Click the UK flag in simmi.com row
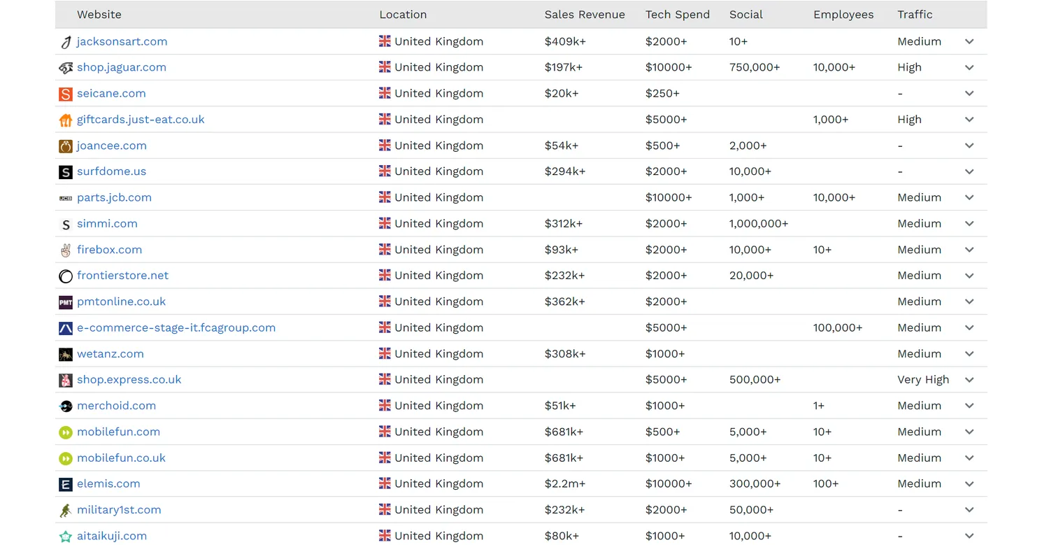The image size is (1049, 545). click(385, 222)
